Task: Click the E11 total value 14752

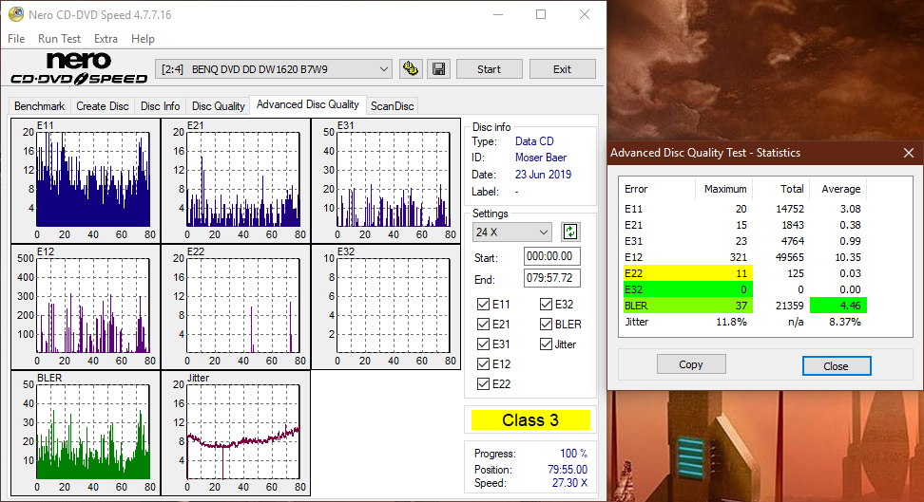Action: click(790, 209)
